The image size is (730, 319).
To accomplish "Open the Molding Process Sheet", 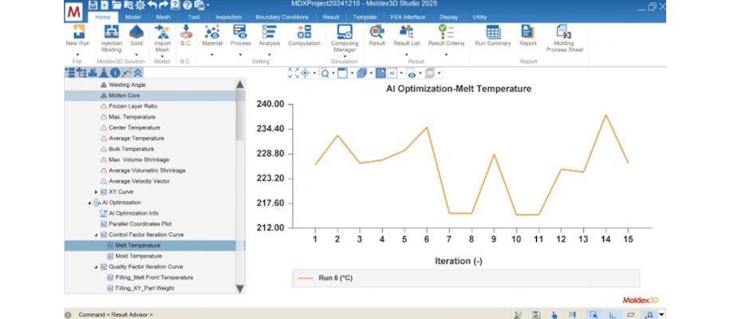I will [564, 33].
